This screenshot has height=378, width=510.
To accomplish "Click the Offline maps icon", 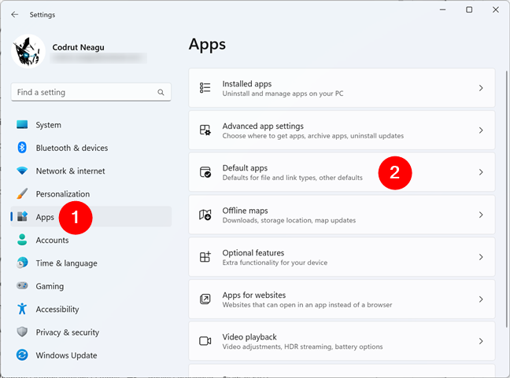I will (x=205, y=215).
